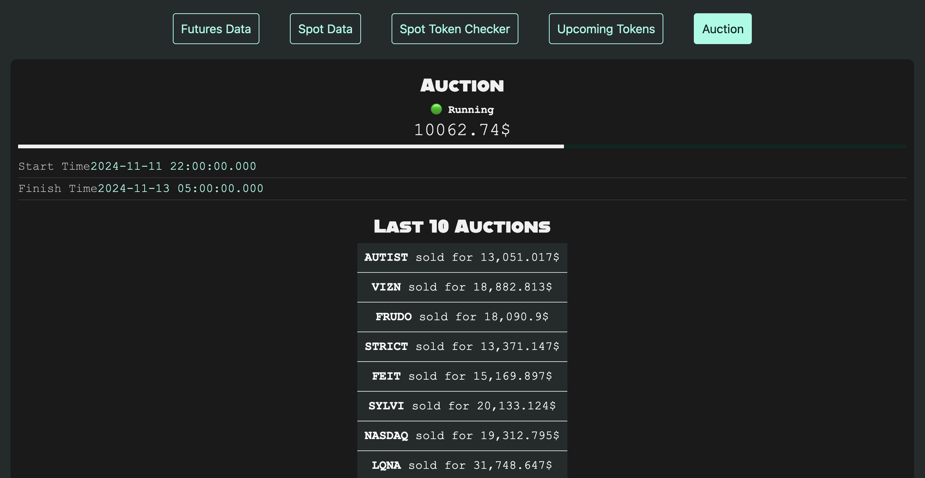Open the Upcoming Tokens page

click(605, 28)
